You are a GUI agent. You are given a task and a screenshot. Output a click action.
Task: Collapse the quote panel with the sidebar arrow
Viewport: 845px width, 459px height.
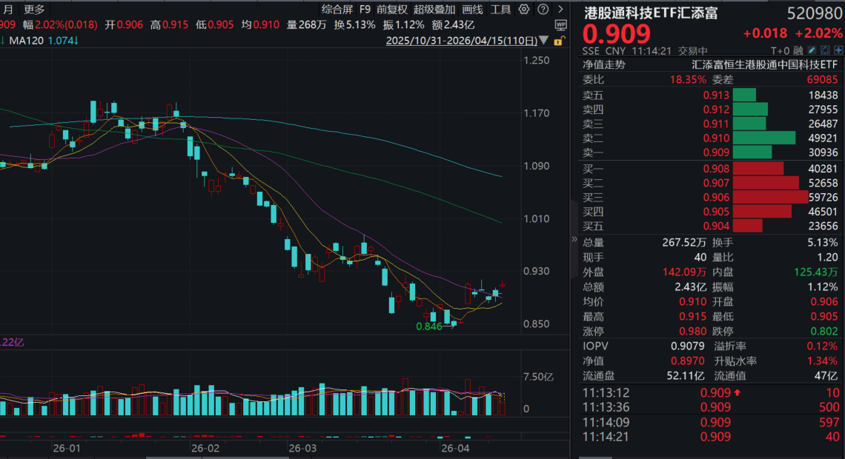tap(573, 240)
